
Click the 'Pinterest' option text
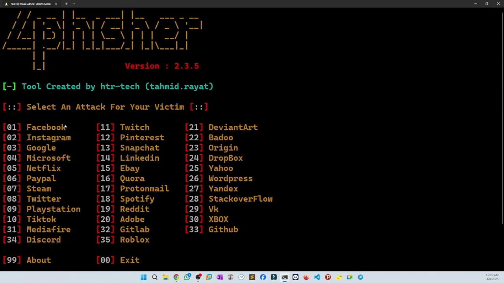142,138
